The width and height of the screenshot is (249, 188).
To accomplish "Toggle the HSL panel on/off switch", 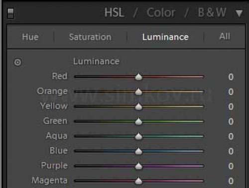I will coord(11,13).
